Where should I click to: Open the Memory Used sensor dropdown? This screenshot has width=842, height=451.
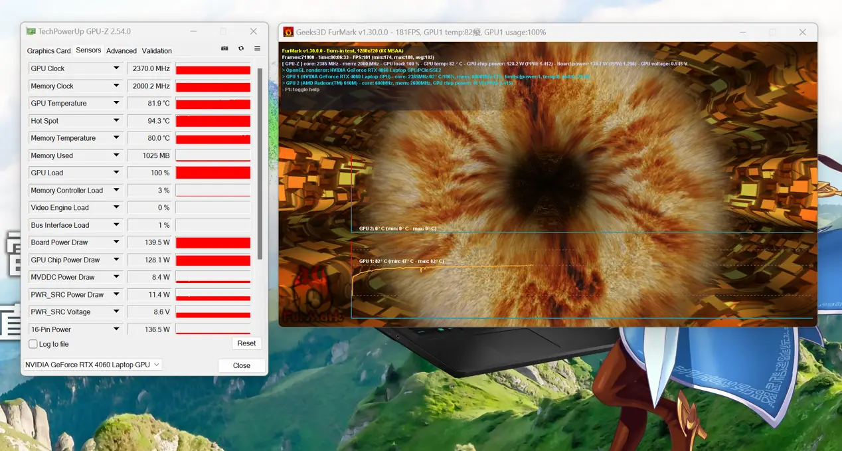click(x=116, y=155)
